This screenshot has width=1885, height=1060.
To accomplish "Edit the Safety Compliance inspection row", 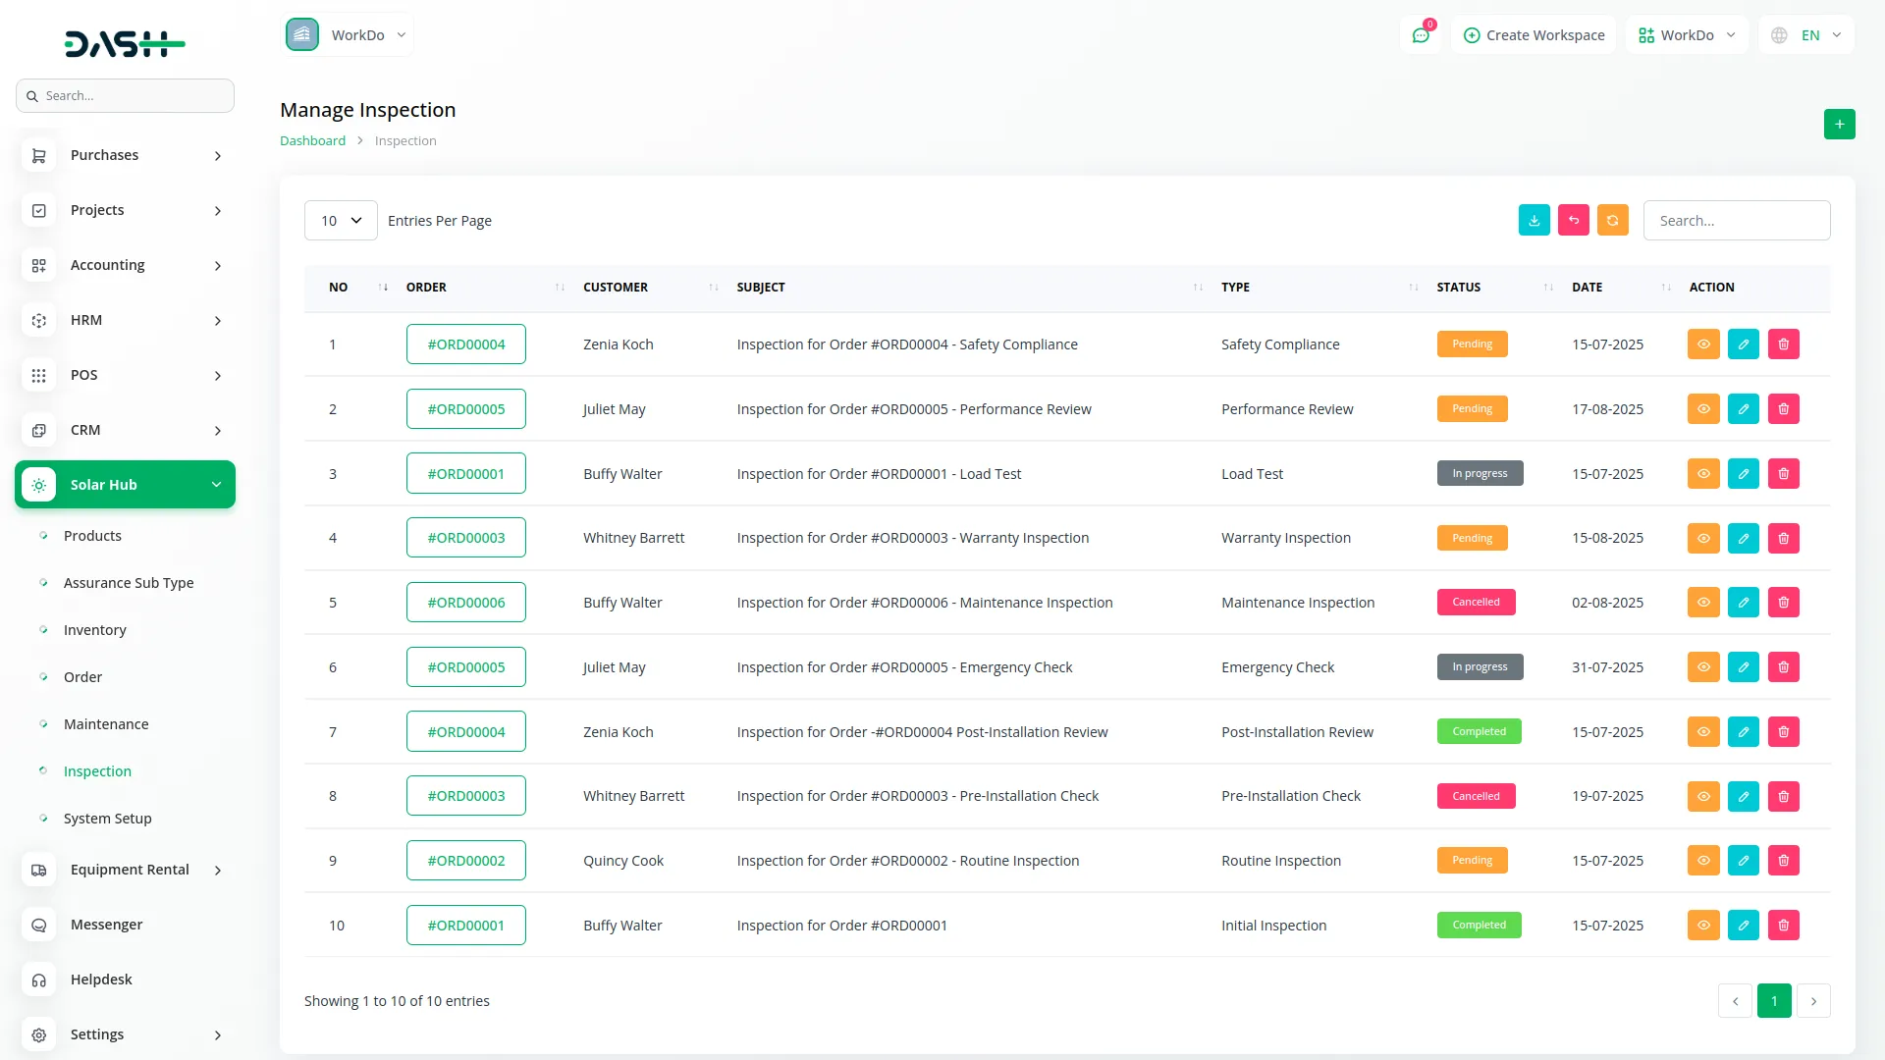I will coord(1743,344).
